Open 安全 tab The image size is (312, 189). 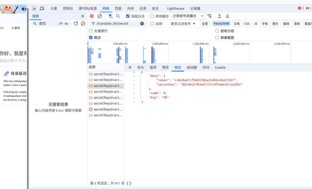coord(155,8)
